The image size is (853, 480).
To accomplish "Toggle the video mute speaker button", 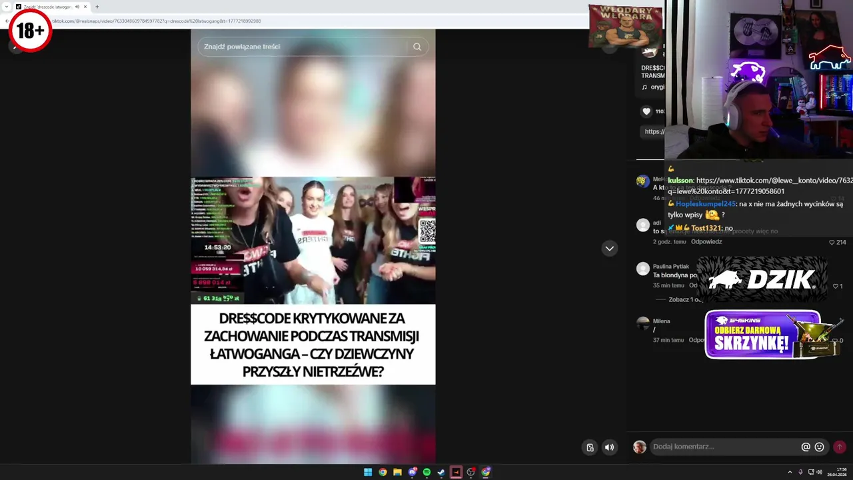I will [609, 447].
